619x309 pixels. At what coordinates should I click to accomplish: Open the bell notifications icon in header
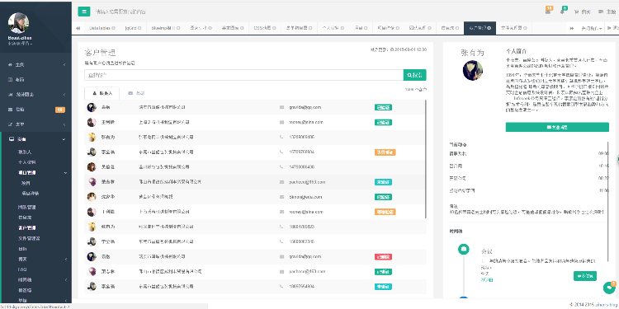coord(562,12)
